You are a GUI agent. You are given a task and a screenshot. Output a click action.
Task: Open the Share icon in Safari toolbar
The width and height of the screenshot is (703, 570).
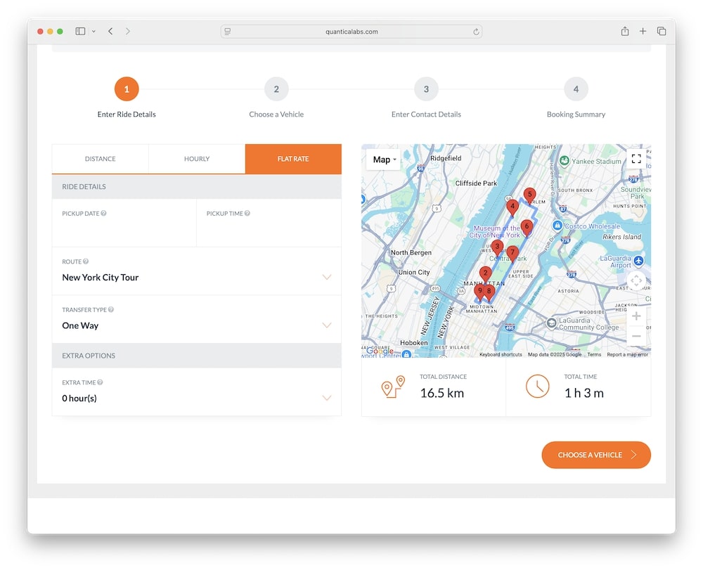click(624, 31)
